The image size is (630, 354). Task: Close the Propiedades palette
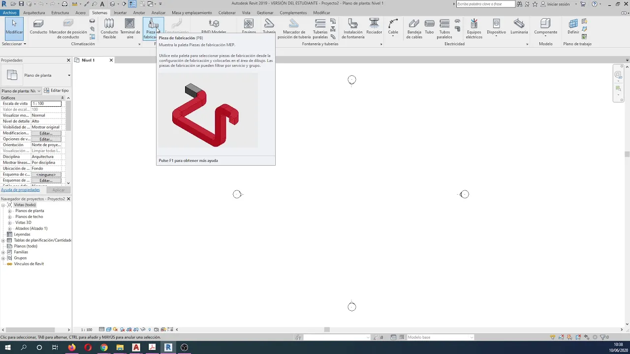pyautogui.click(x=68, y=60)
